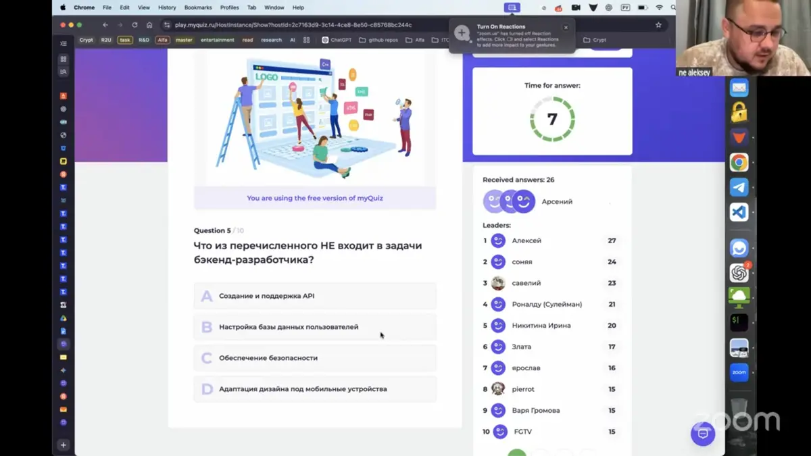Open Wi-Fi status in the menu bar

click(x=659, y=7)
